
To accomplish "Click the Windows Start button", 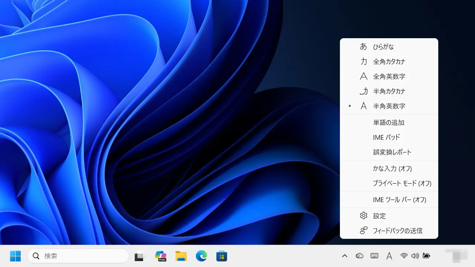I will 15,256.
